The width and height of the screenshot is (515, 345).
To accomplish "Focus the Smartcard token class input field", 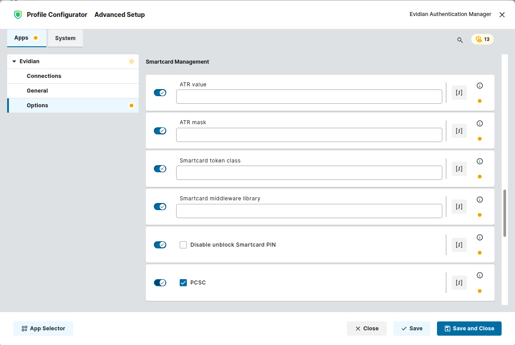I will tap(309, 173).
